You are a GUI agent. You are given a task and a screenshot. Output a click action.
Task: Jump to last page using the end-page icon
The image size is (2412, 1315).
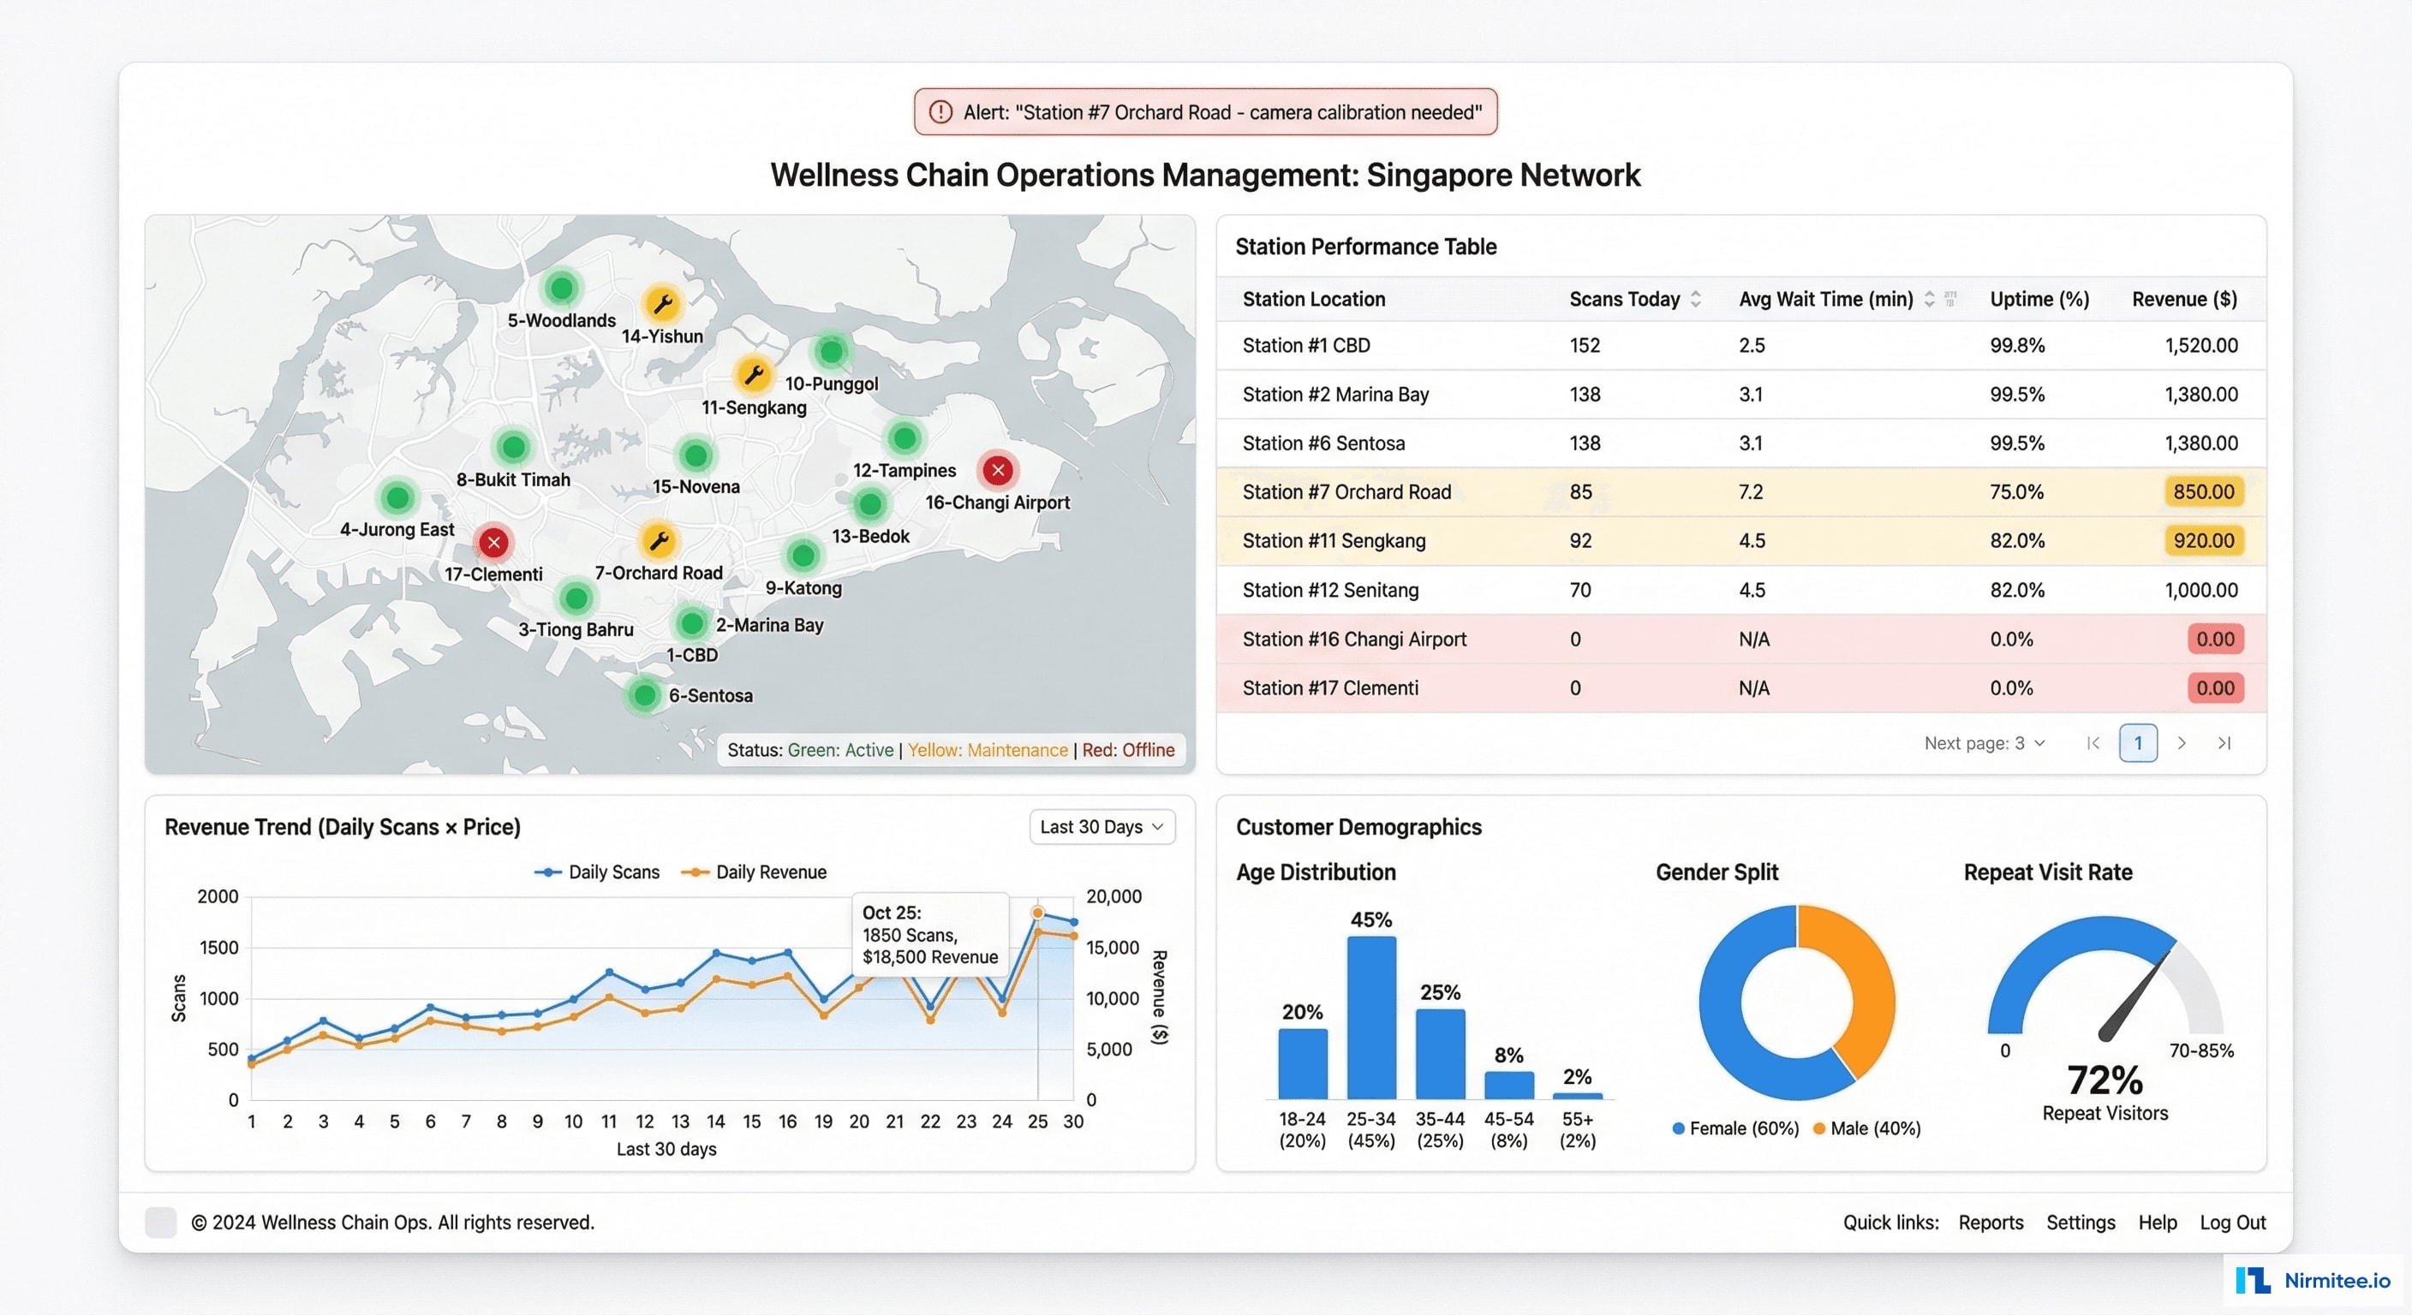tap(2225, 742)
